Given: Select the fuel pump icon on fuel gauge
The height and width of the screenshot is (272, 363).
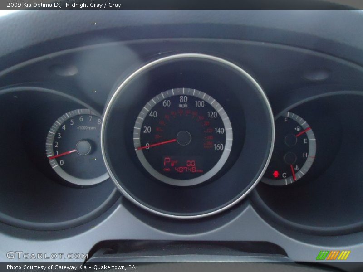Looking at the screenshot, I should click(x=298, y=129).
